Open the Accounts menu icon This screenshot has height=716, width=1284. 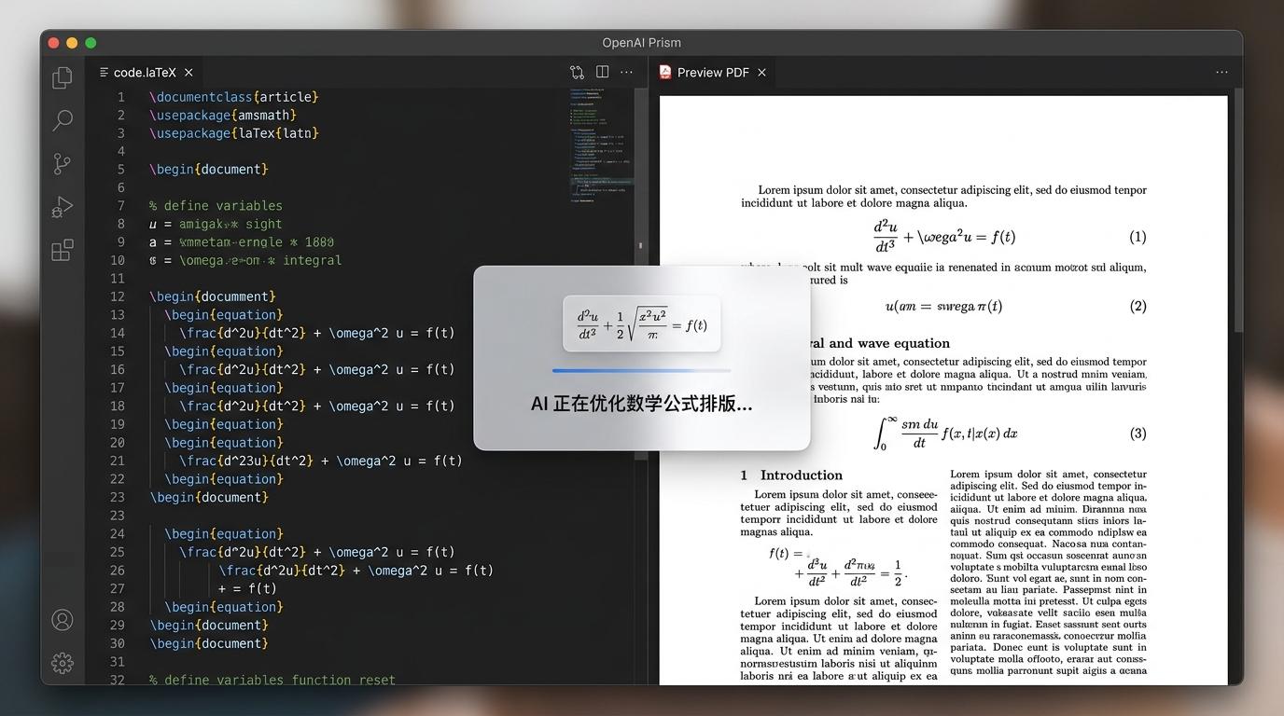[x=63, y=620]
